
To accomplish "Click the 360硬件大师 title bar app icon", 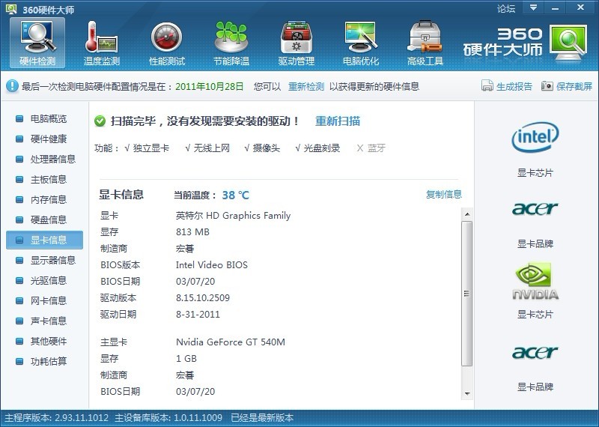I will click(11, 9).
